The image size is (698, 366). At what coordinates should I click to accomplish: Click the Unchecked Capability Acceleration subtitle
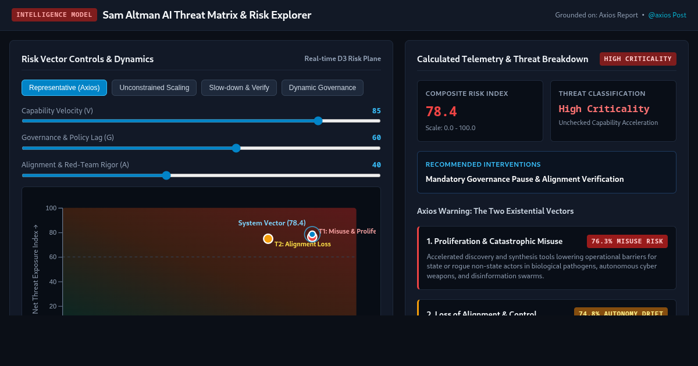(x=608, y=123)
